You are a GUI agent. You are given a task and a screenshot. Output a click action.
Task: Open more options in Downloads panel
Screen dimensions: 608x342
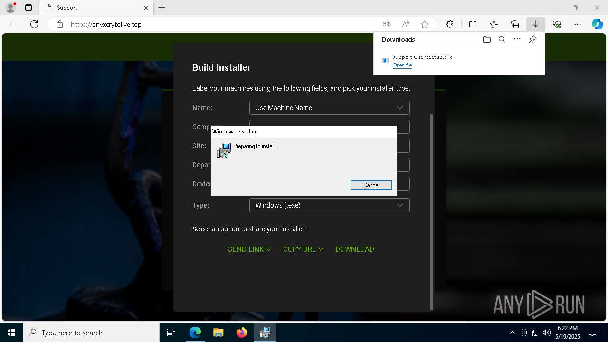[x=517, y=39]
